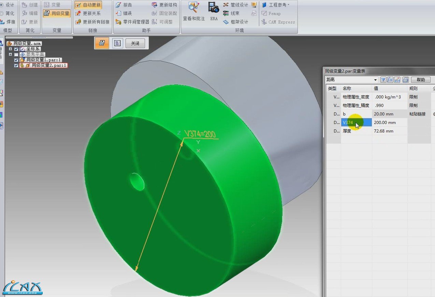Screen dimensions: 435x297
Task: Open the 工程参考 dropdown menu
Action: (276, 5)
